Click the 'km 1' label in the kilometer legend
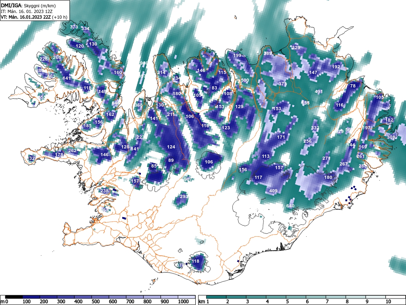The height and width of the screenshot is (305, 406). click(204, 302)
